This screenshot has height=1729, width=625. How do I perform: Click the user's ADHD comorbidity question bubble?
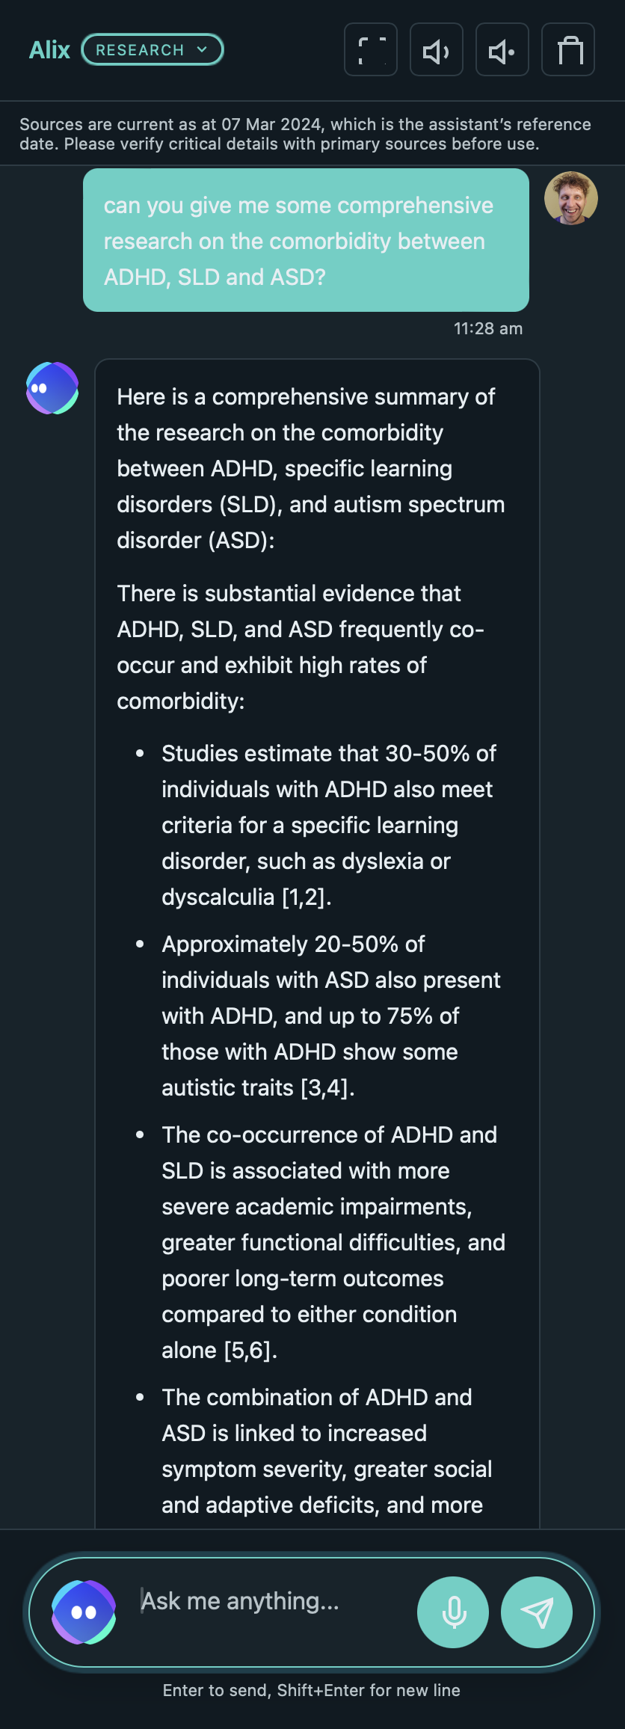(306, 241)
